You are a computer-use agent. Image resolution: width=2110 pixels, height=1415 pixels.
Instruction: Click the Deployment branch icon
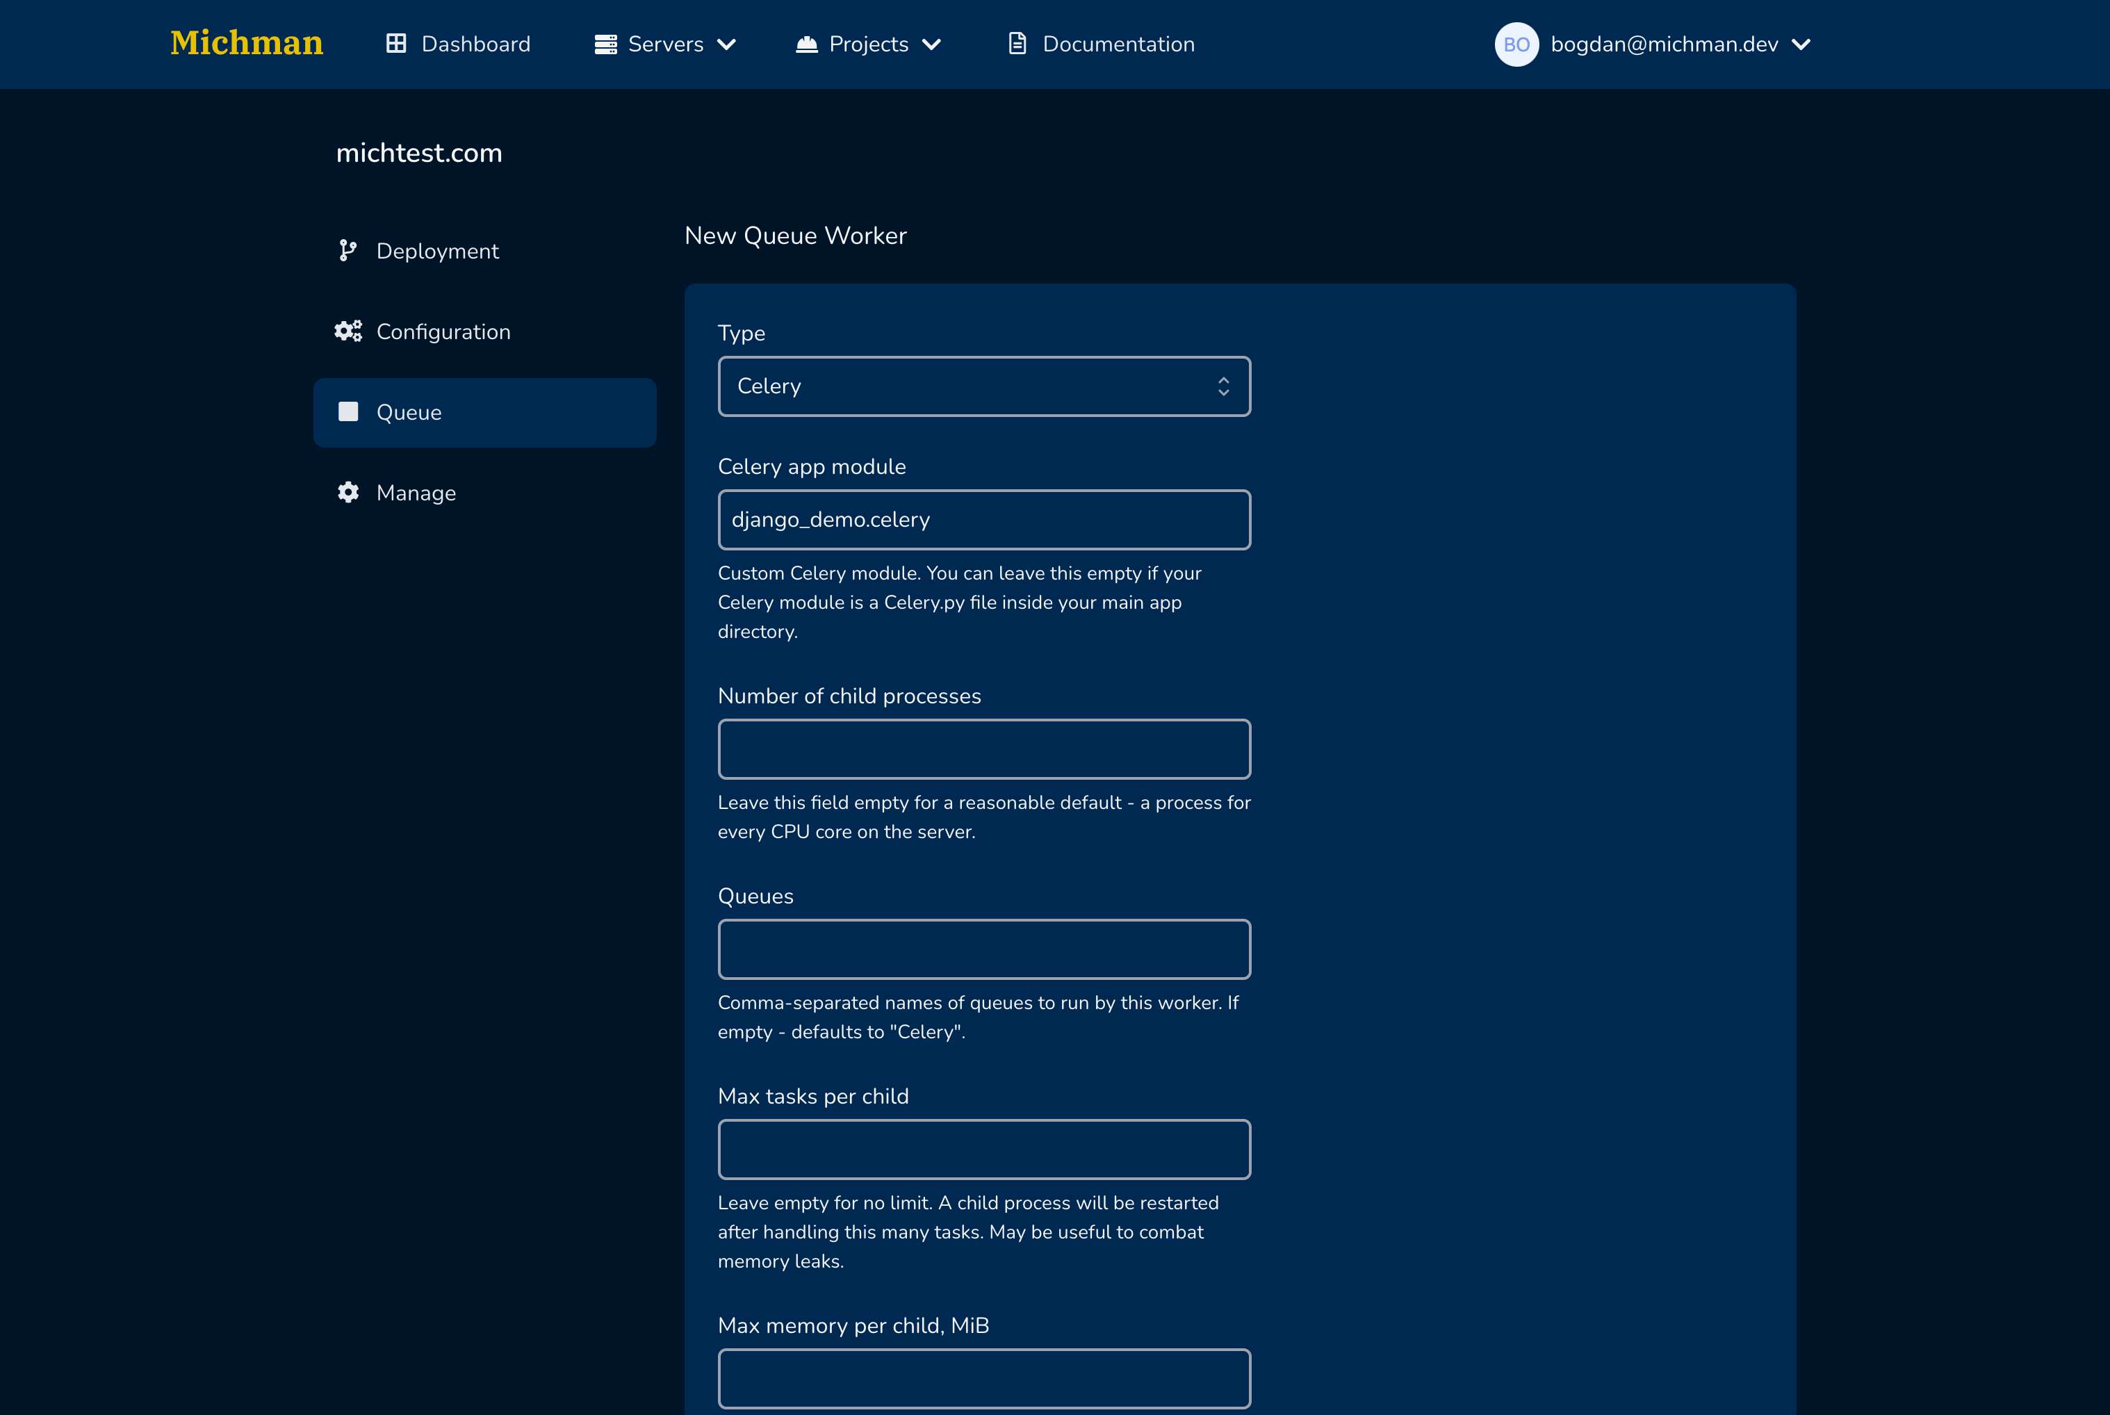pyautogui.click(x=347, y=251)
